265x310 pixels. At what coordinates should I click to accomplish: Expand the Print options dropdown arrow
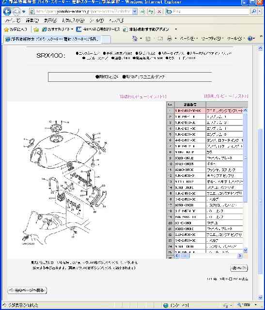point(176,38)
